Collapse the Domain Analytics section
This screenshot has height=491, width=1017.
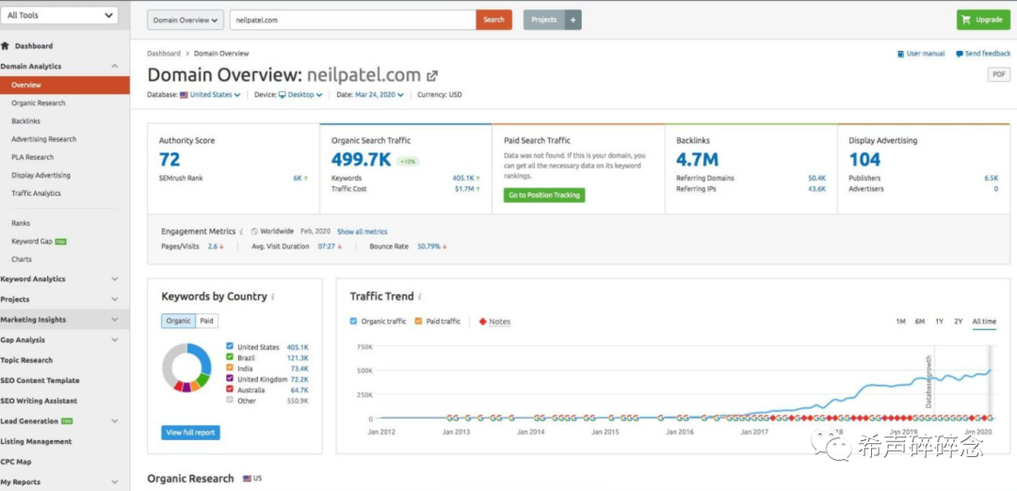[x=115, y=66]
